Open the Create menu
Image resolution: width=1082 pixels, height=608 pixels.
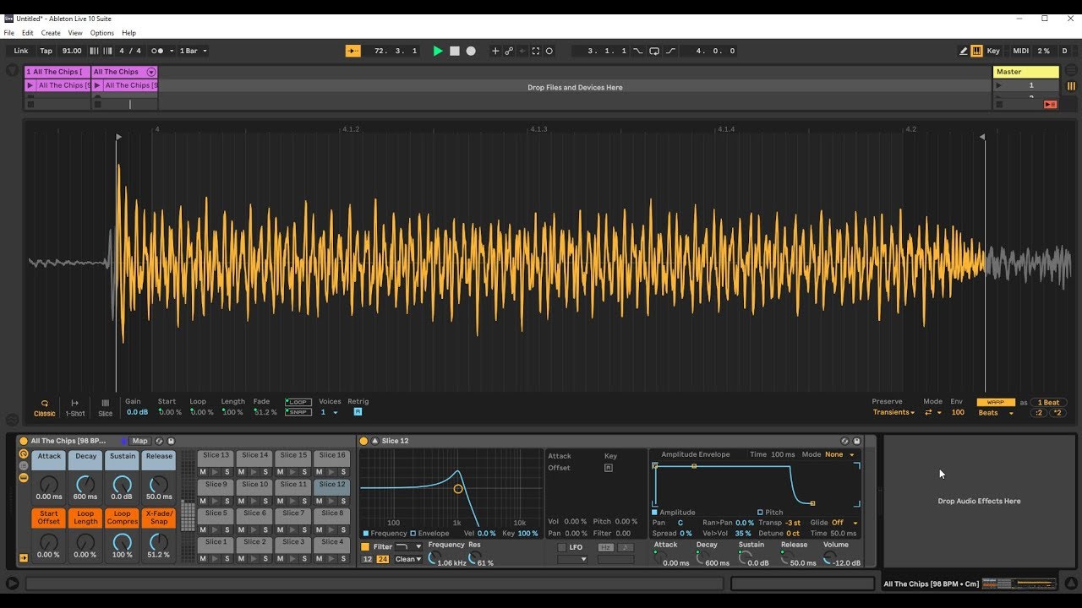[x=51, y=33]
